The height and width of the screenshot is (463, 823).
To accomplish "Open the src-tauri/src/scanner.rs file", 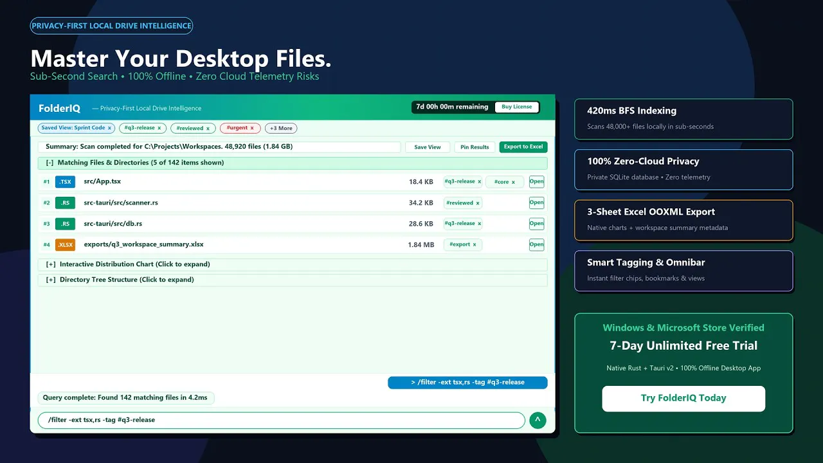I will tap(536, 203).
